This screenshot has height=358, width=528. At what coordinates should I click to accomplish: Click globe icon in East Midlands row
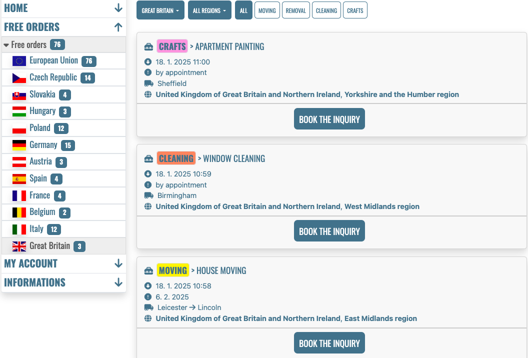[148, 318]
